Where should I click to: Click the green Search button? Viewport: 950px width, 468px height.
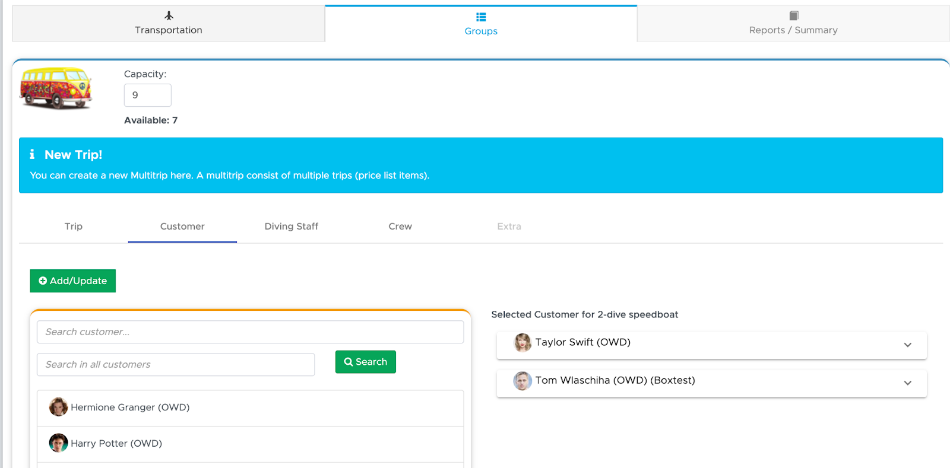click(x=366, y=362)
